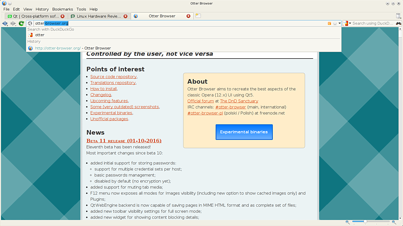Click the Back navigation arrow
This screenshot has height=226, width=403.
(5, 23)
